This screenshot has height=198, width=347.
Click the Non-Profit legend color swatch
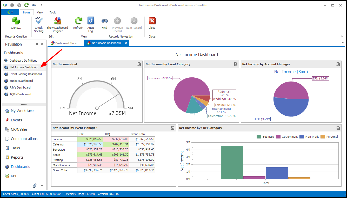click(302, 137)
